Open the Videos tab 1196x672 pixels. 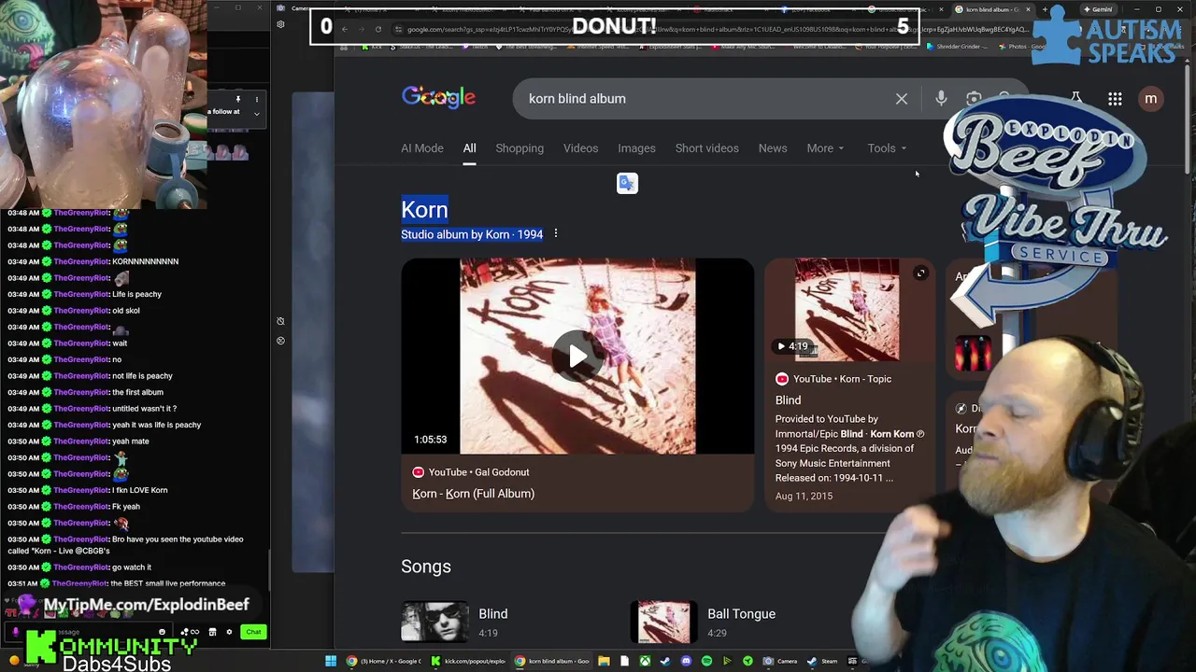(580, 148)
